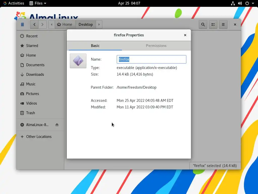Image resolution: width=258 pixels, height=194 pixels.
Task: Click the Size value 14.4 kB
Action: click(135, 74)
